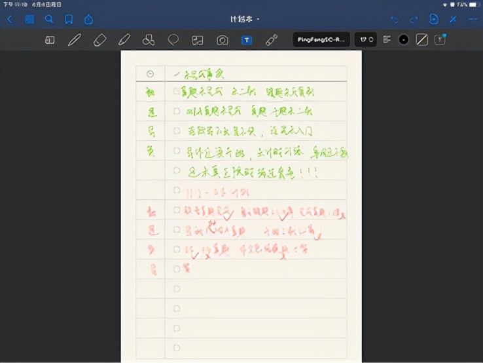The height and width of the screenshot is (363, 483).
Task: Bookmark the current page
Action: (x=69, y=20)
